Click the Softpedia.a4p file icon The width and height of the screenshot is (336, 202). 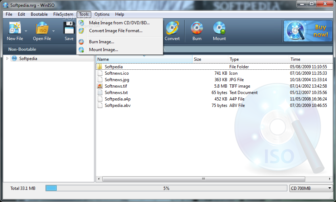click(99, 99)
